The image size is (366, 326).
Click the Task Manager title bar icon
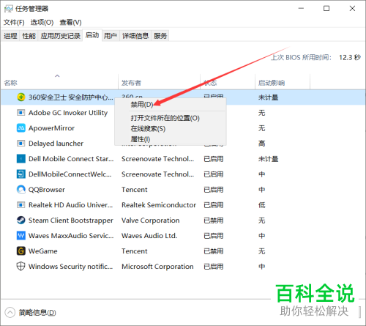(9, 9)
